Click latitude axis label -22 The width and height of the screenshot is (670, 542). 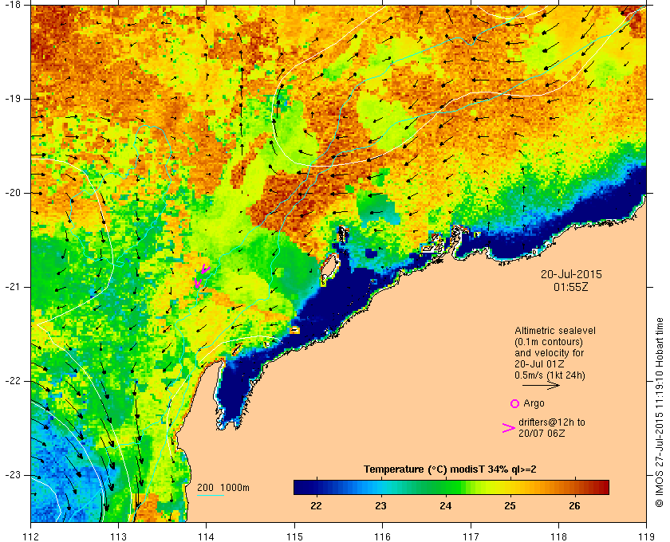pos(12,381)
